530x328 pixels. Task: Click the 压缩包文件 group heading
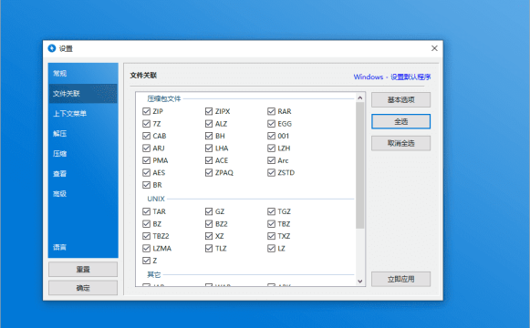click(164, 99)
